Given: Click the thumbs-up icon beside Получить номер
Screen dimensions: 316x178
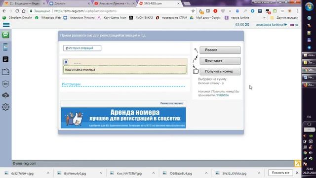Looking at the screenshot, I should (196, 71).
